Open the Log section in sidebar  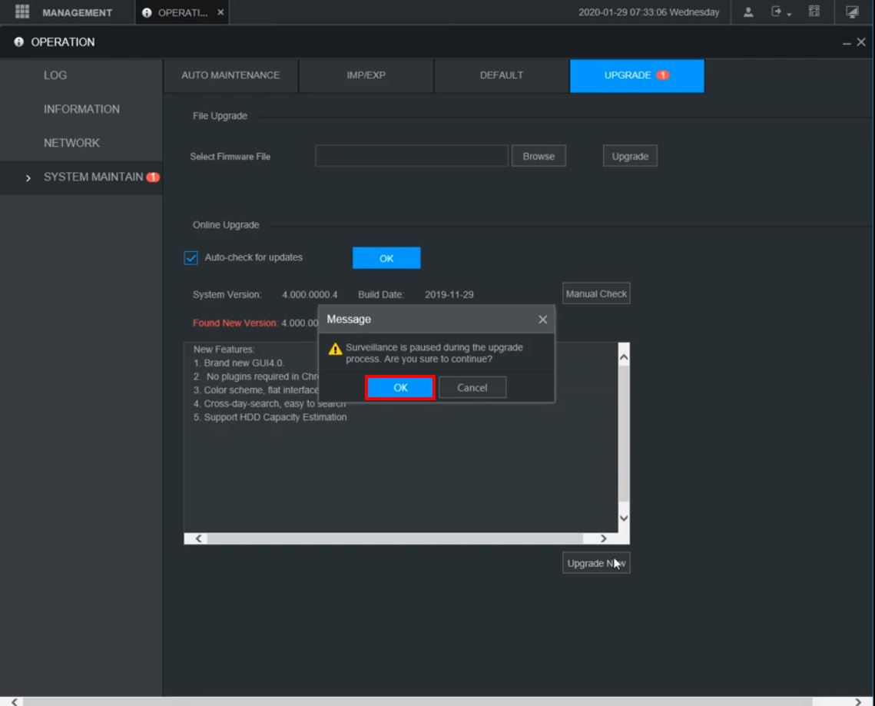pos(55,75)
